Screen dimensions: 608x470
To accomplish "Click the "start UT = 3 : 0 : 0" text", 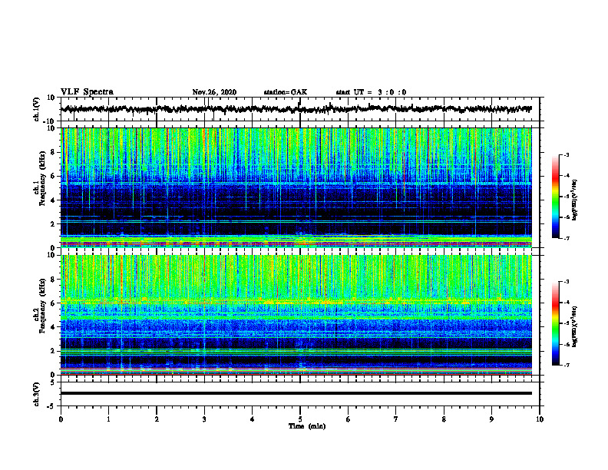I will pos(371,92).
